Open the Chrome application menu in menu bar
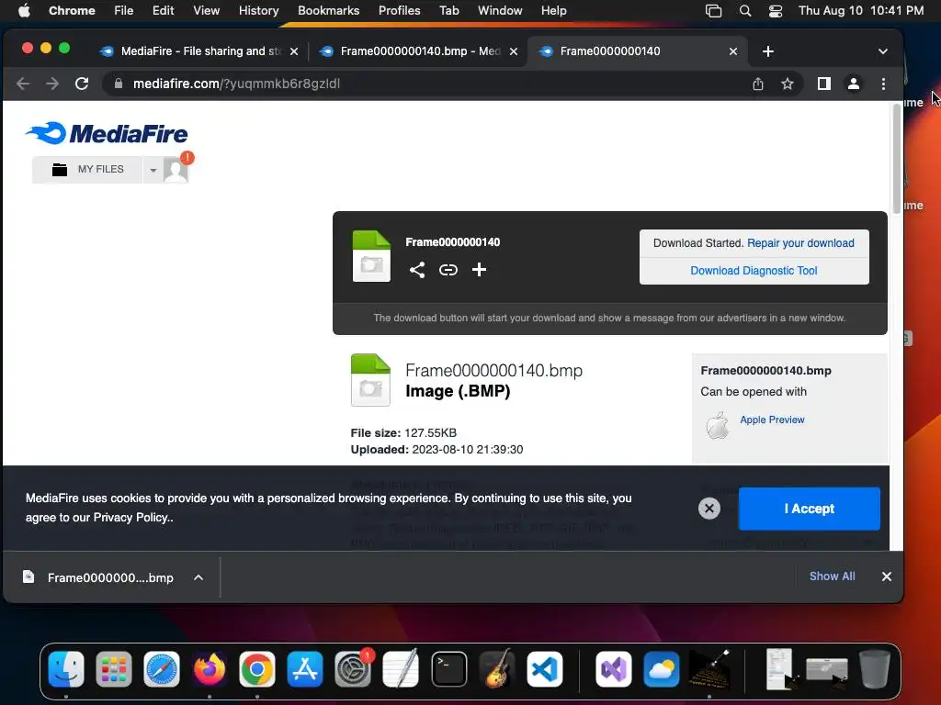941x705 pixels. [x=72, y=11]
